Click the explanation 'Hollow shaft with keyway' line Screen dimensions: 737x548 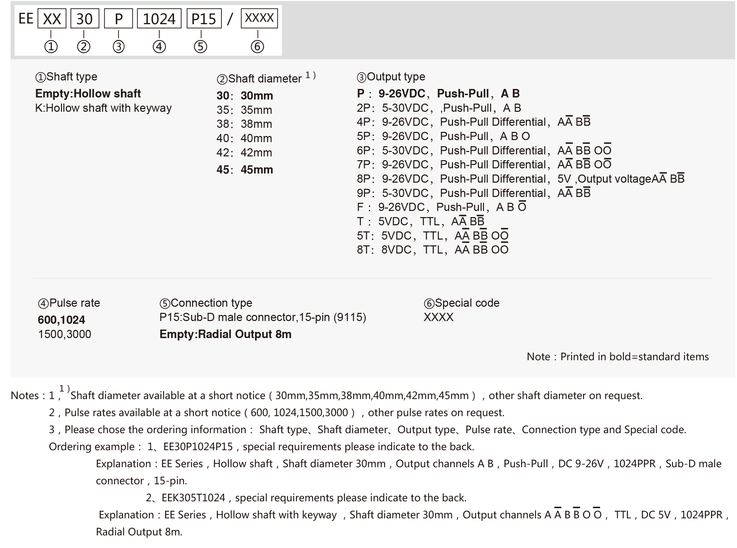point(414,514)
